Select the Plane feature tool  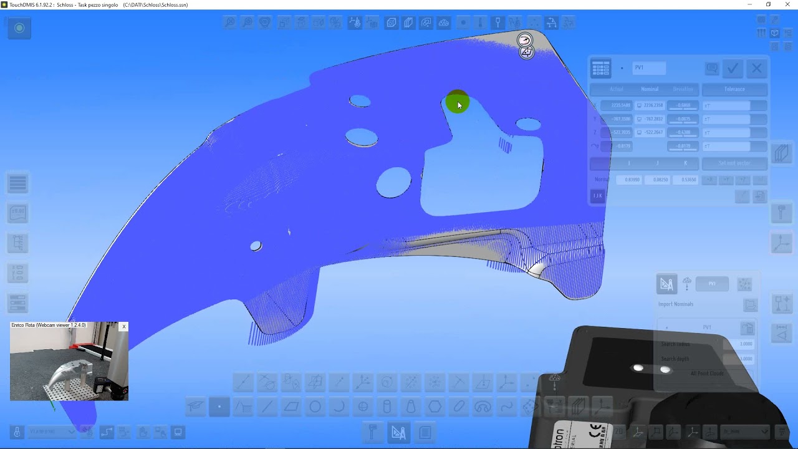291,407
